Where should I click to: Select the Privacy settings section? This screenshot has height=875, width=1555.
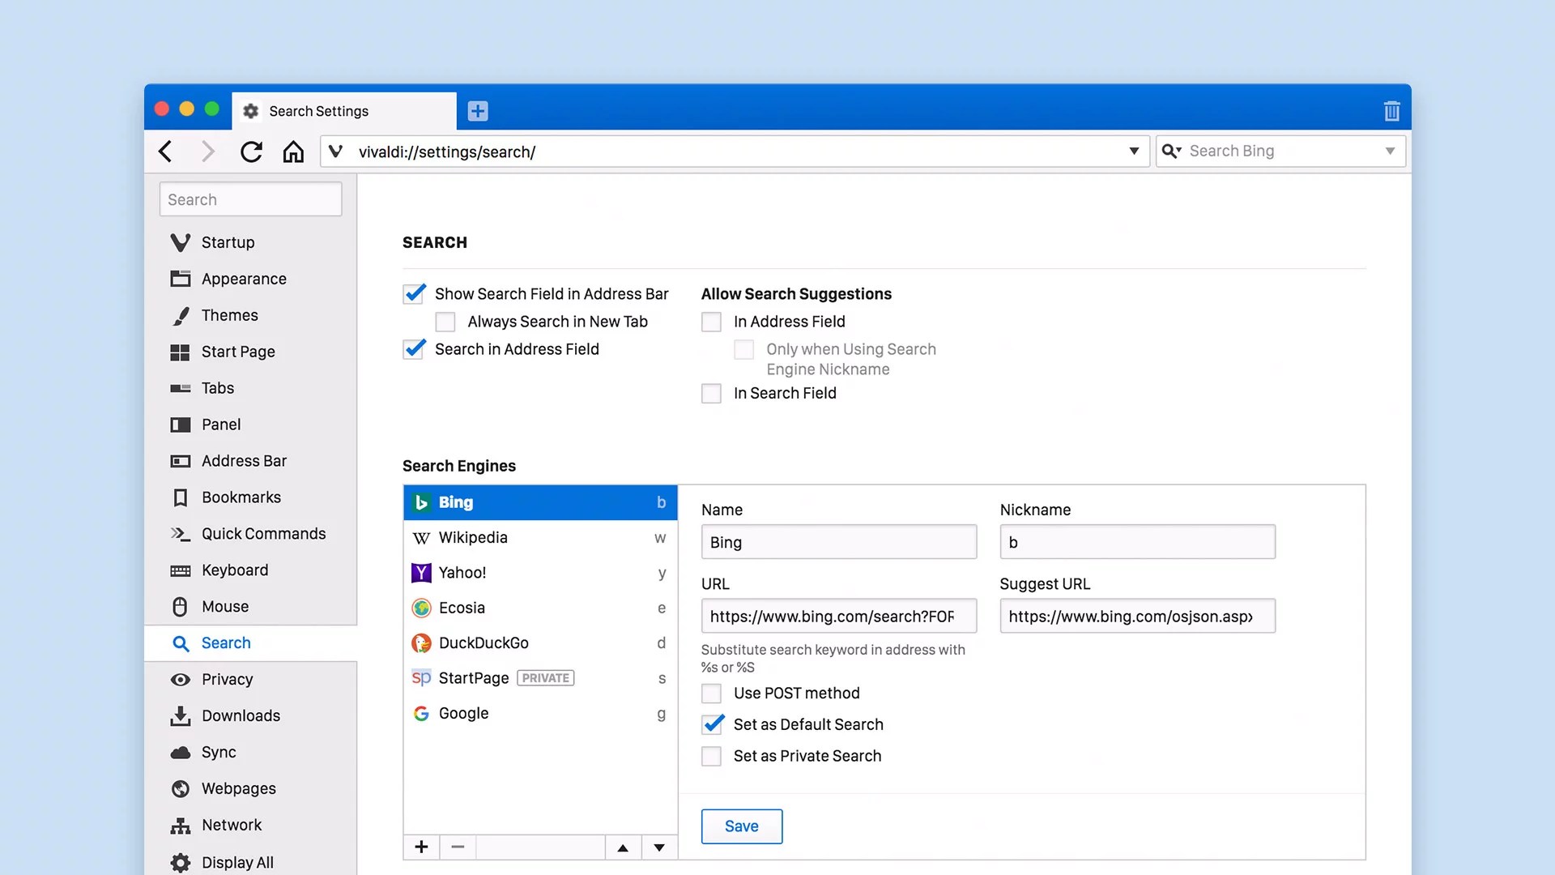click(x=228, y=679)
